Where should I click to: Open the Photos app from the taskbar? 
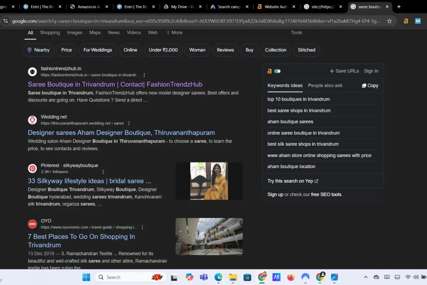(x=334, y=277)
